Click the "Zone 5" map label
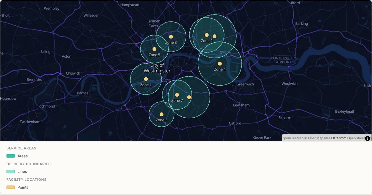 [x=154, y=55]
